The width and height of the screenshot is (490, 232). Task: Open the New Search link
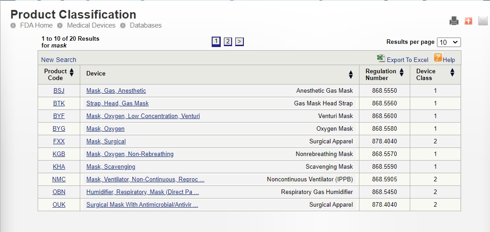click(58, 60)
